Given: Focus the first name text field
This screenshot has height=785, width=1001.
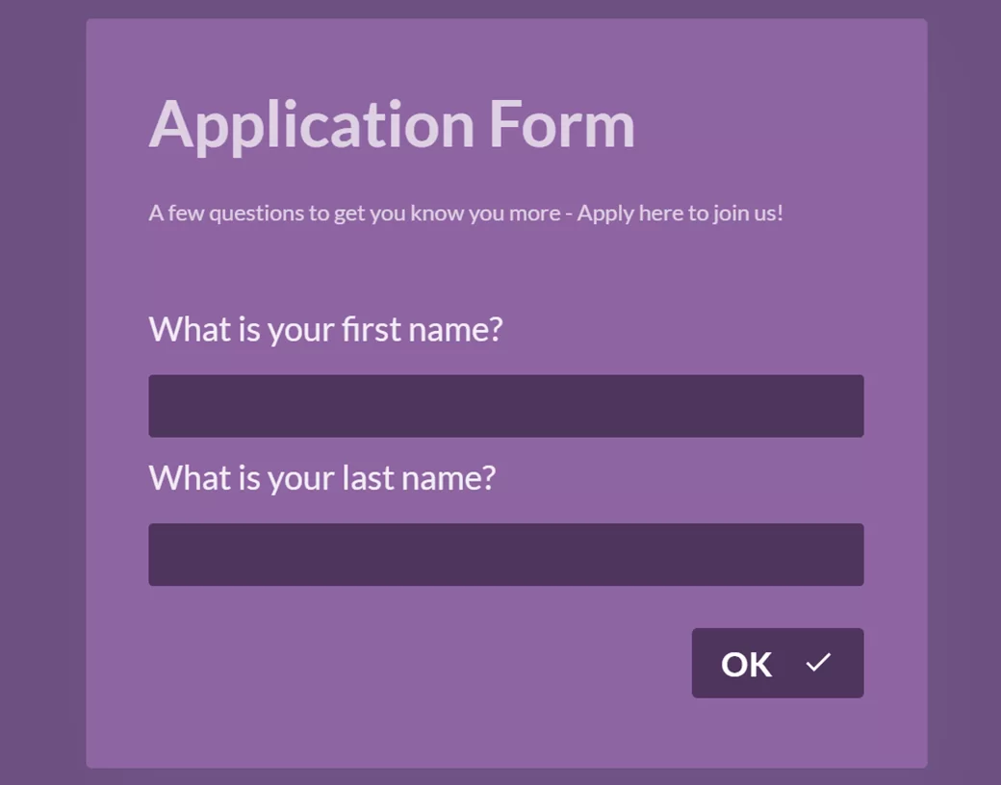Looking at the screenshot, I should point(505,406).
